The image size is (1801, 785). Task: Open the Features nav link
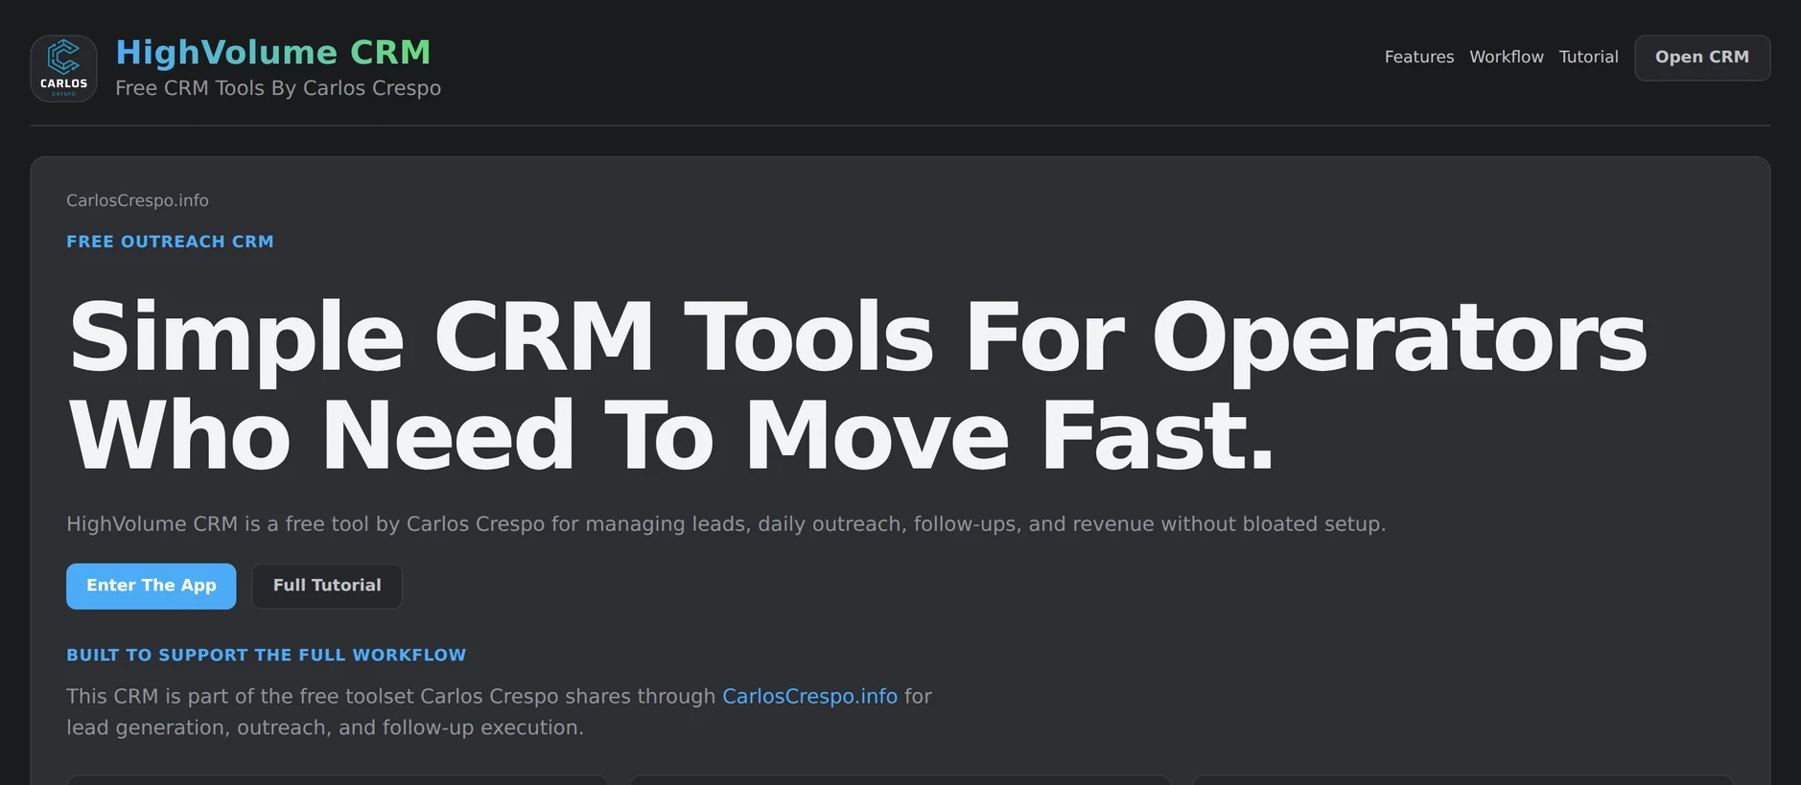(1418, 58)
